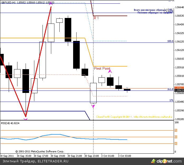This screenshot has height=165, width=184.
Task: Select the "R 1" resistance label
Action: tap(96, 18)
